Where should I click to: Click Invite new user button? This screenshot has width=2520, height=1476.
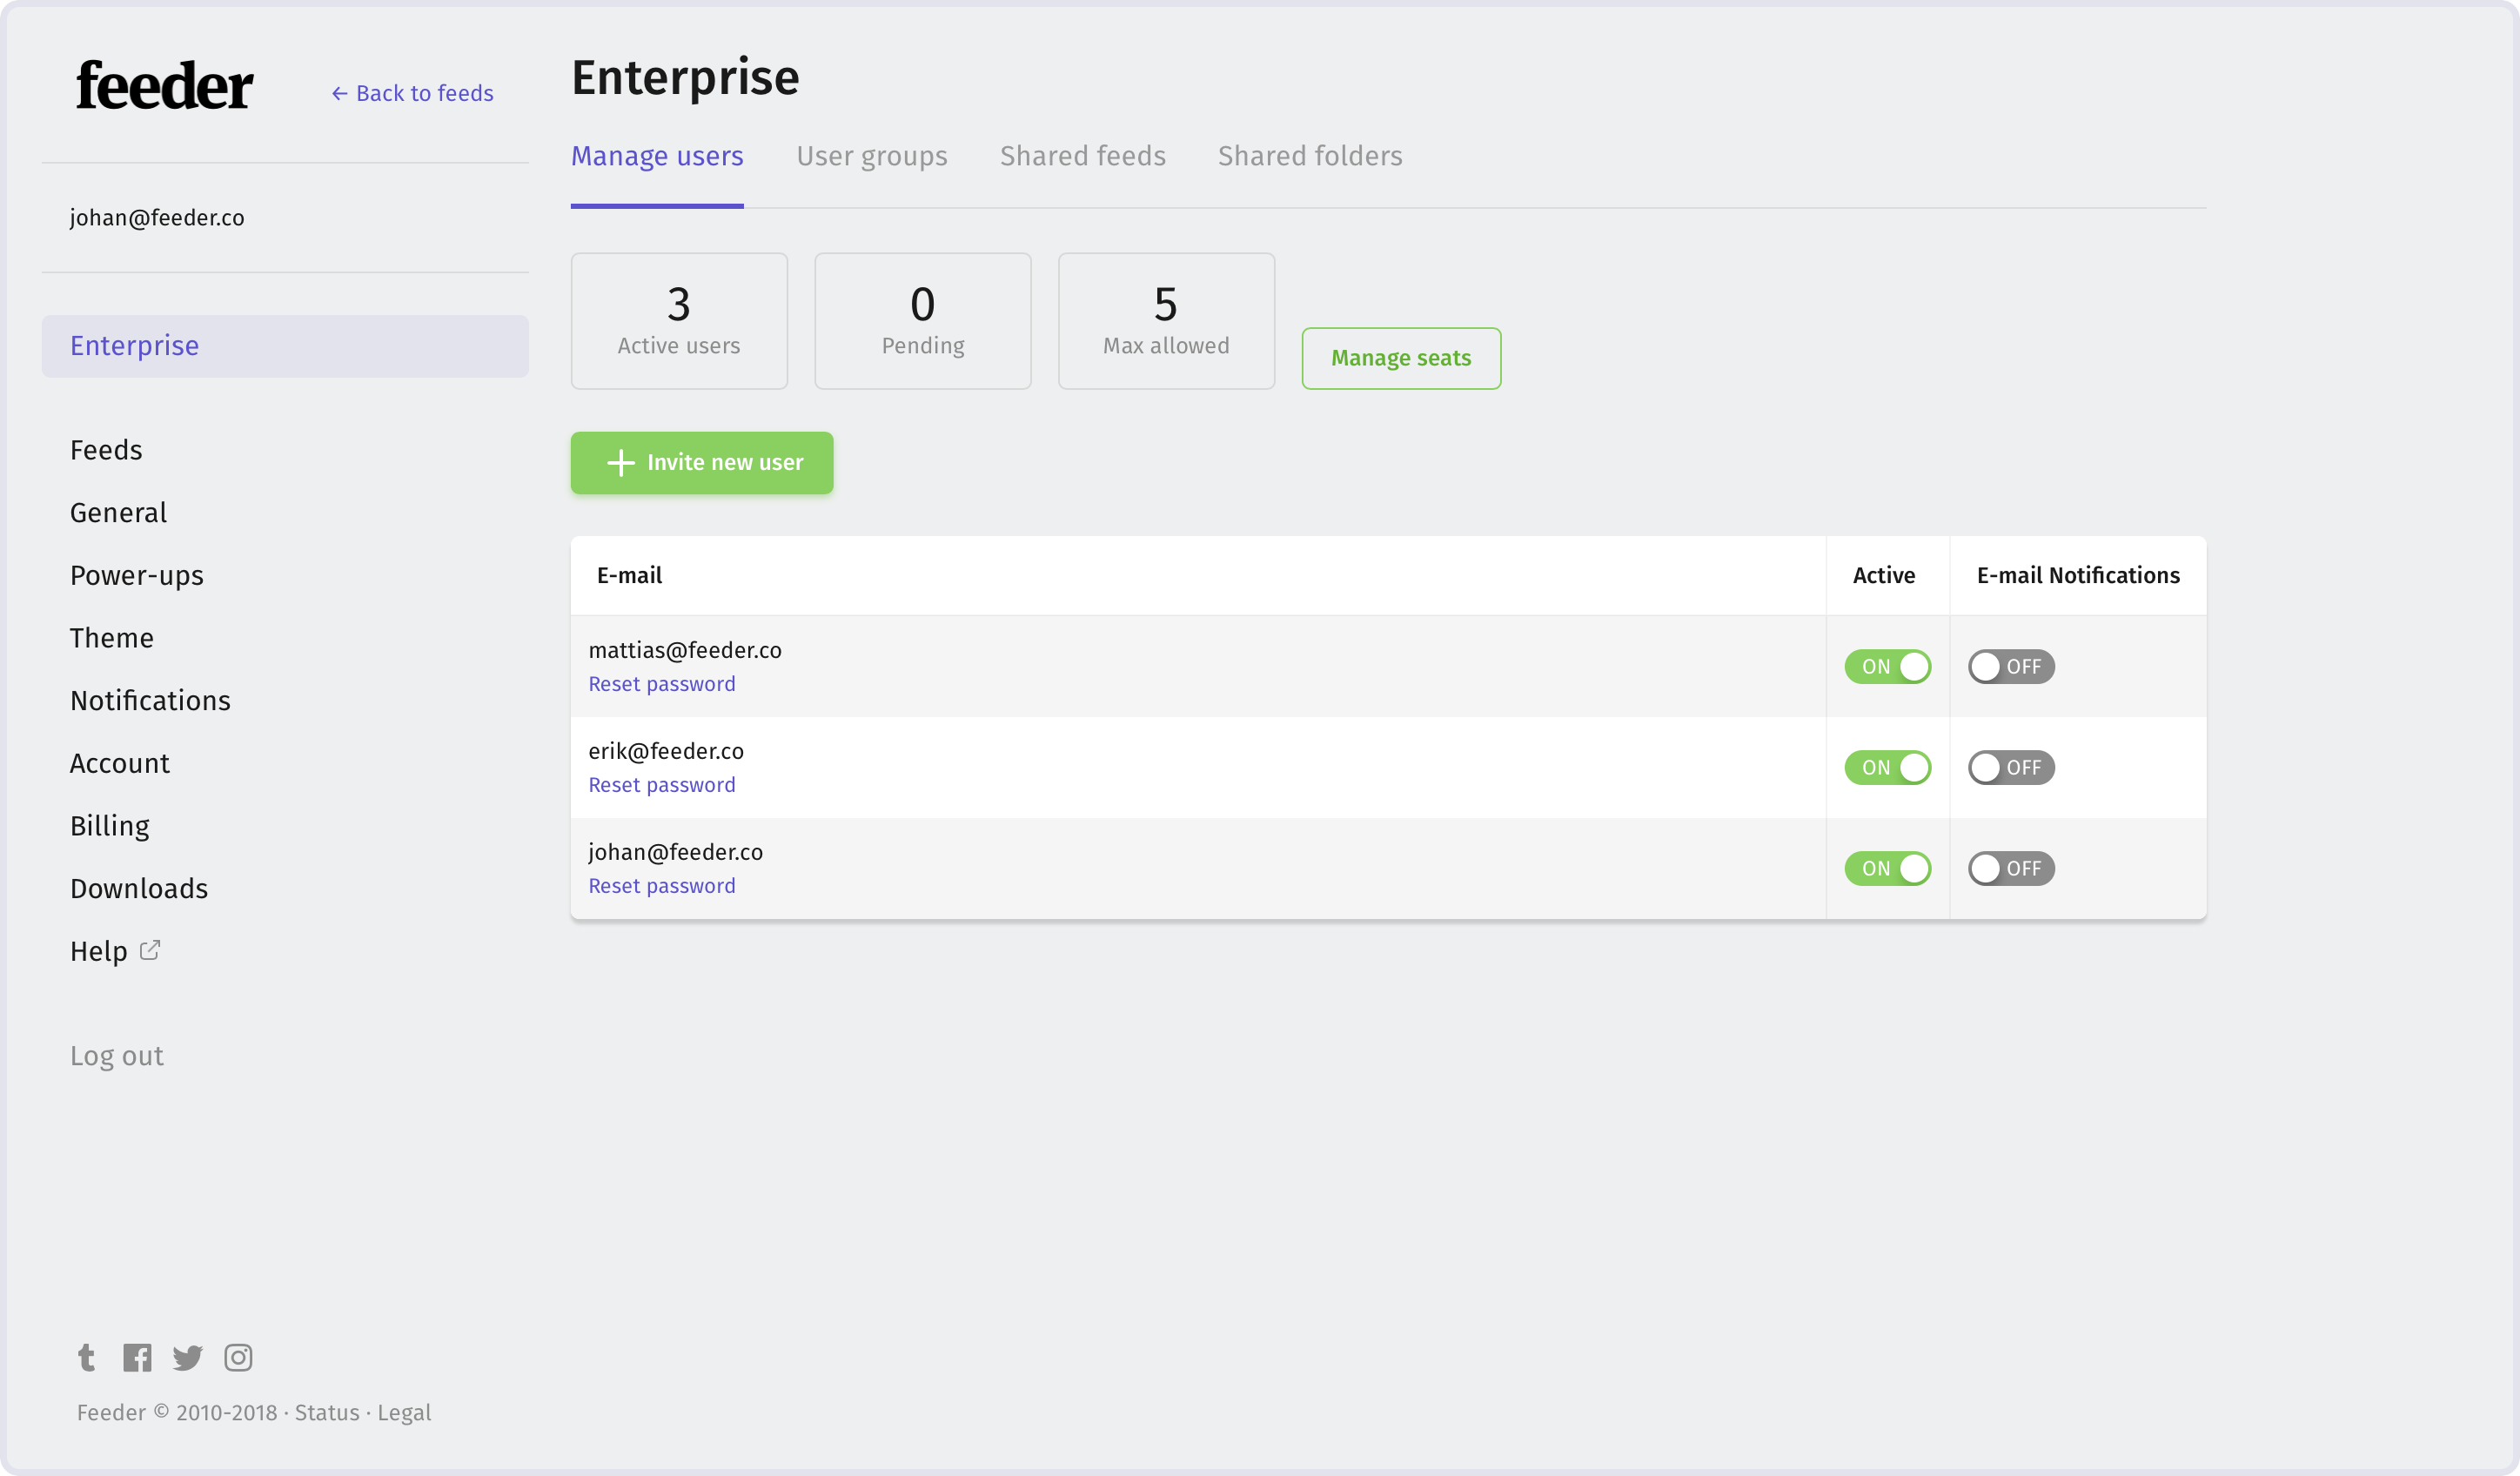[702, 463]
